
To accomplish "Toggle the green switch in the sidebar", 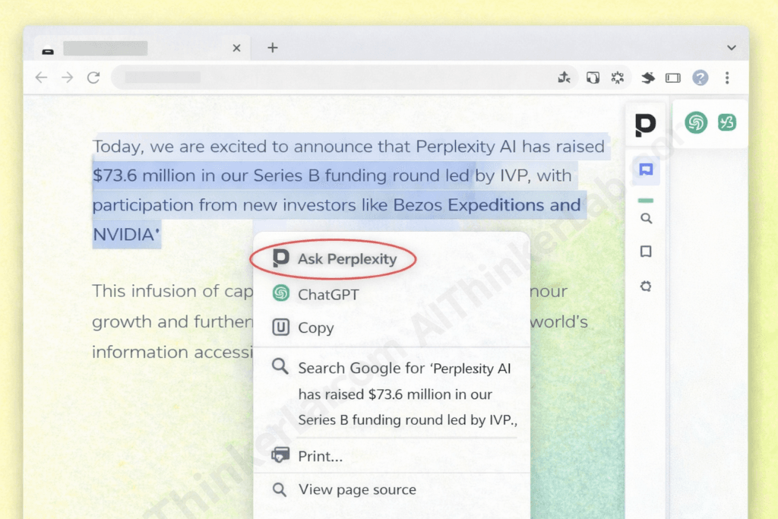I will 646,201.
